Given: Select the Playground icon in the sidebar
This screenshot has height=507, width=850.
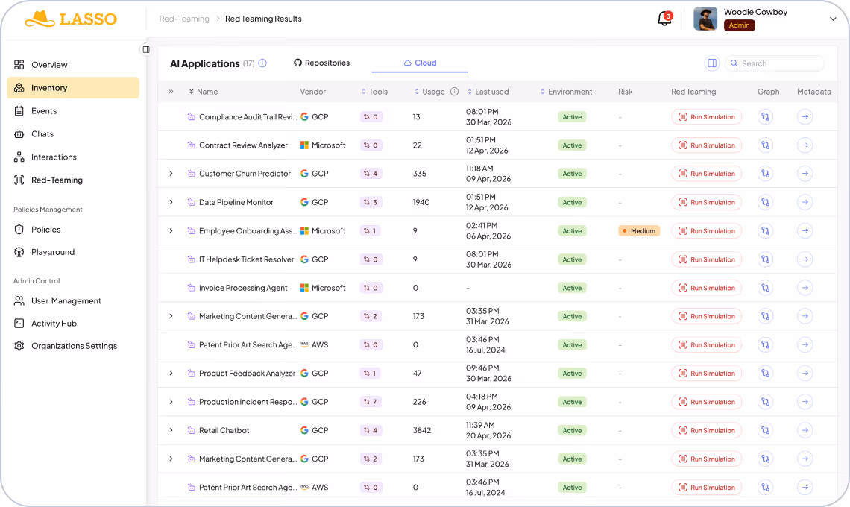Looking at the screenshot, I should [x=19, y=252].
